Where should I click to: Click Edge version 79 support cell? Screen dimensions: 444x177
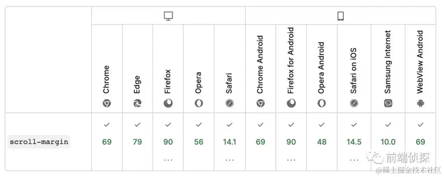[x=137, y=142]
